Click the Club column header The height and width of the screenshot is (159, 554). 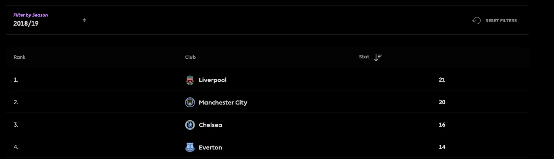[190, 57]
